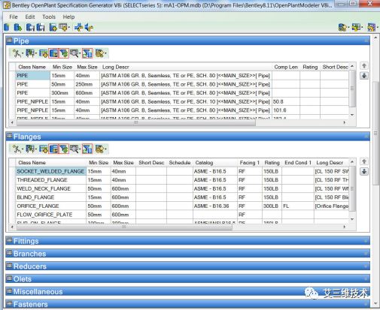This screenshot has height=310, width=380.
Task: Sort Pipe table by Long Descr column
Action: click(x=186, y=67)
